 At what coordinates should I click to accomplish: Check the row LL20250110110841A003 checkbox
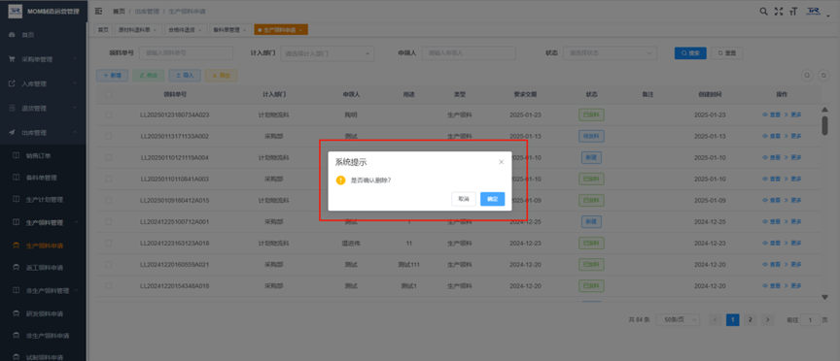click(109, 180)
